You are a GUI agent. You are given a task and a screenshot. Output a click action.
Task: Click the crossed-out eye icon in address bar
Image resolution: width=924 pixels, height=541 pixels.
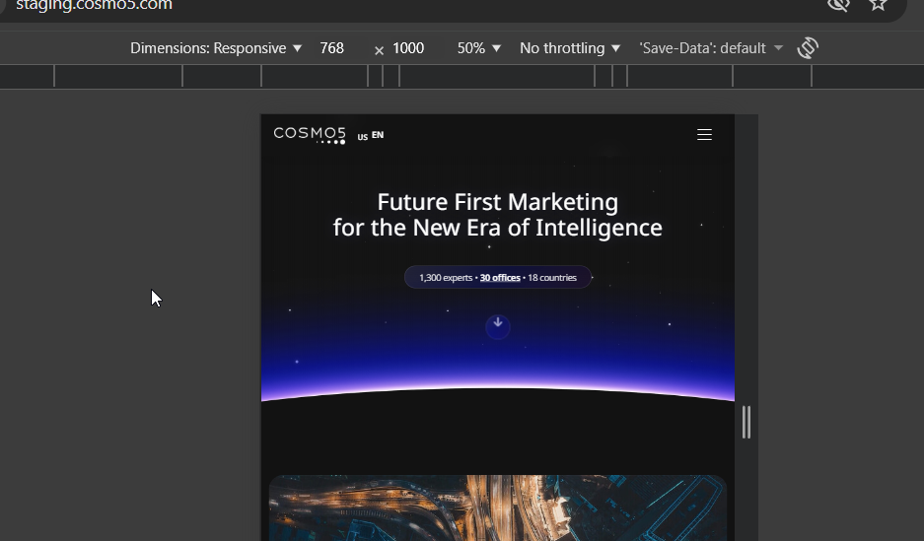tap(838, 5)
